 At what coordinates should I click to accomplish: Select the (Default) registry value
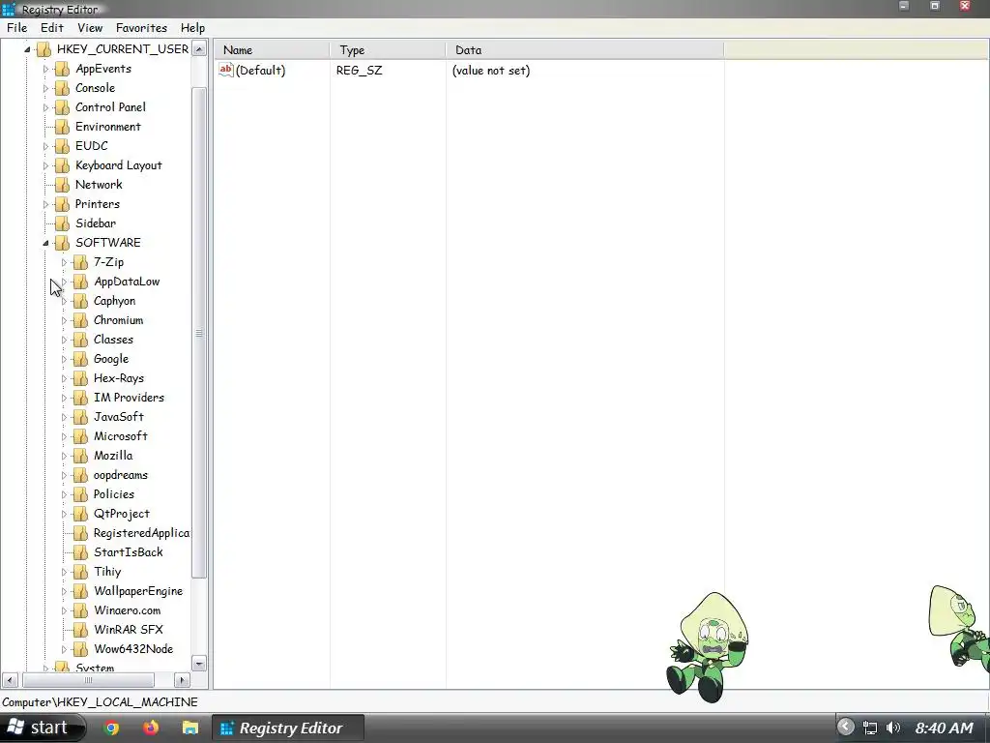click(260, 70)
